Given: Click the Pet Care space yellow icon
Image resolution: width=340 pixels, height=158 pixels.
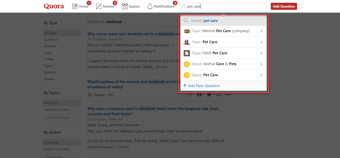Looking at the screenshot, I should click(187, 75).
